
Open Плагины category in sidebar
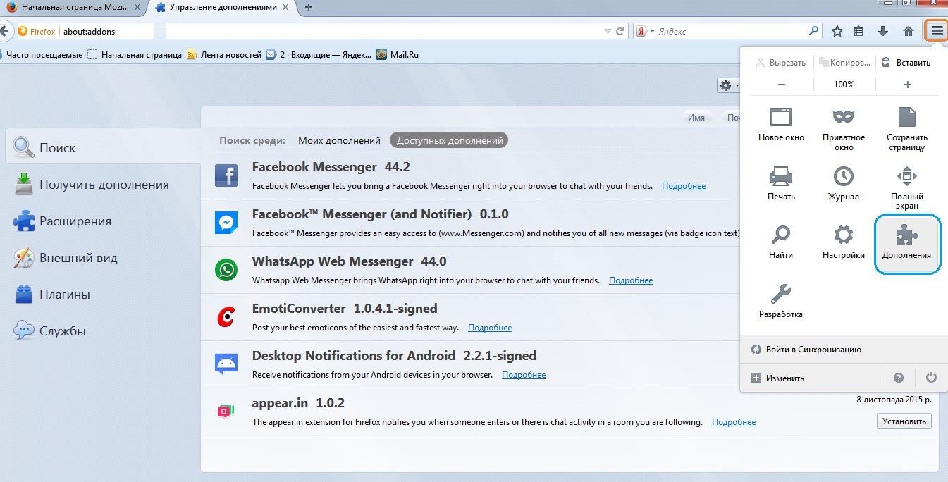(103, 295)
